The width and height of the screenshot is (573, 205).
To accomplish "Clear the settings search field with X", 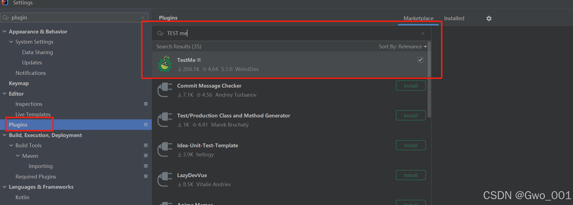I will click(143, 18).
